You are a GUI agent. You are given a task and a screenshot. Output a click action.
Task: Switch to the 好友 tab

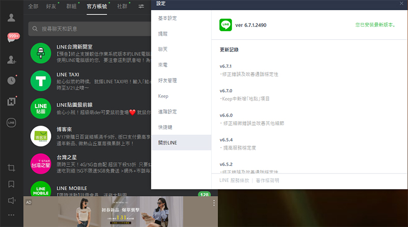tap(51, 6)
